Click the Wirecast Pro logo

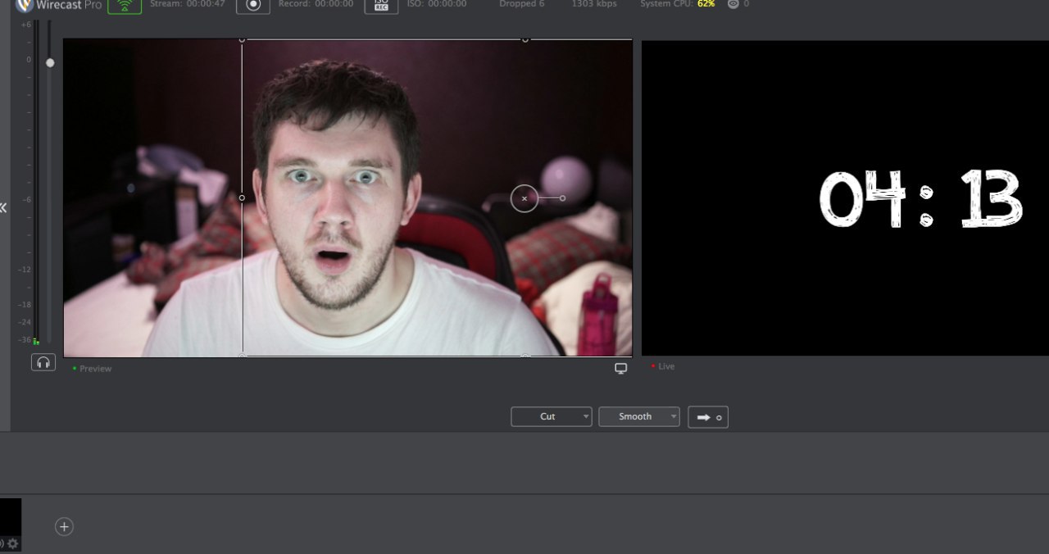click(x=59, y=5)
